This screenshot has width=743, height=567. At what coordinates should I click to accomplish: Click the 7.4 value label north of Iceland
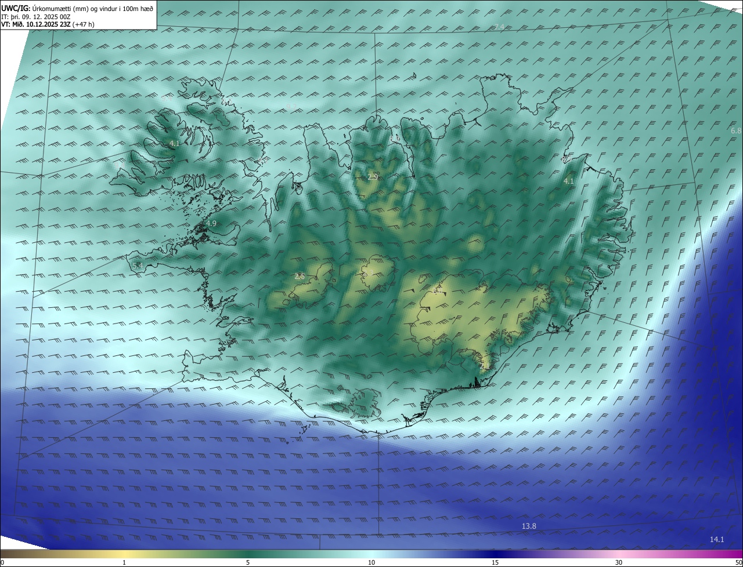tap(499, 27)
